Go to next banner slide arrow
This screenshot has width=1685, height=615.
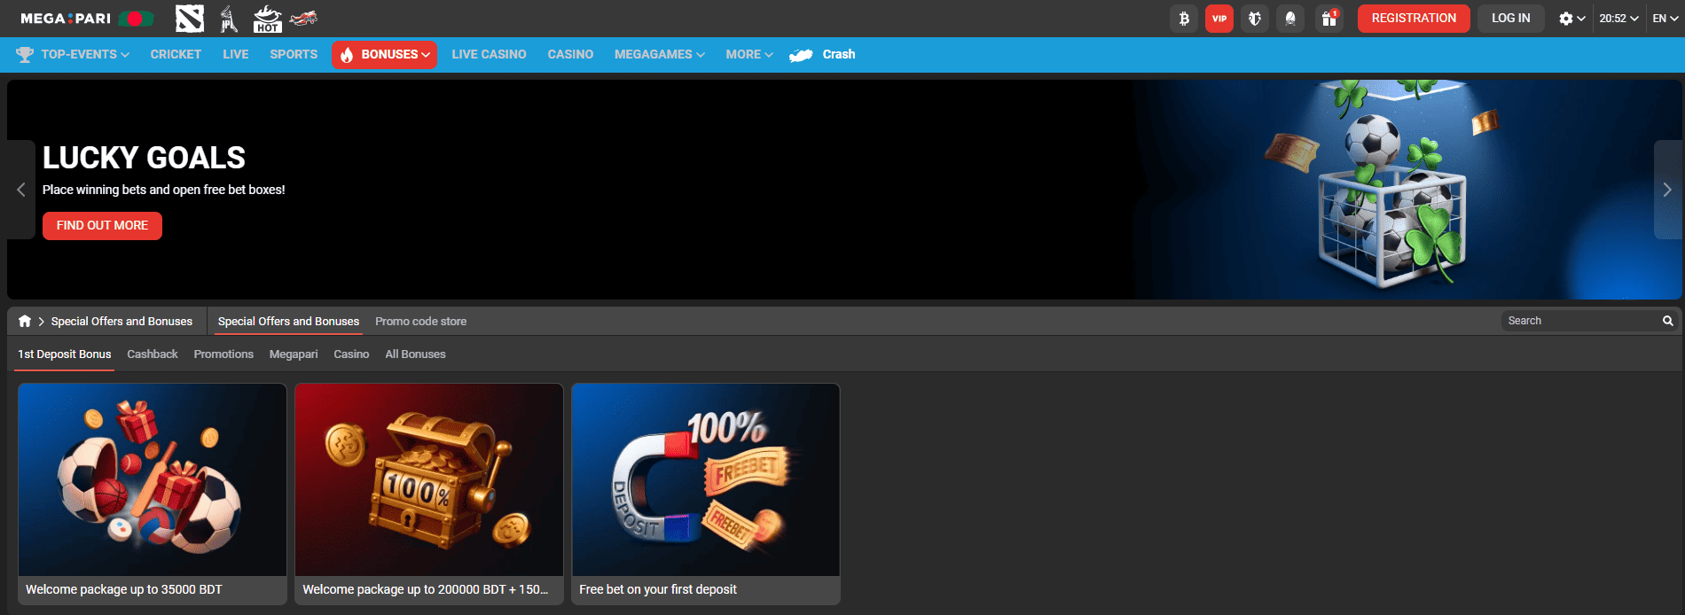[1667, 190]
